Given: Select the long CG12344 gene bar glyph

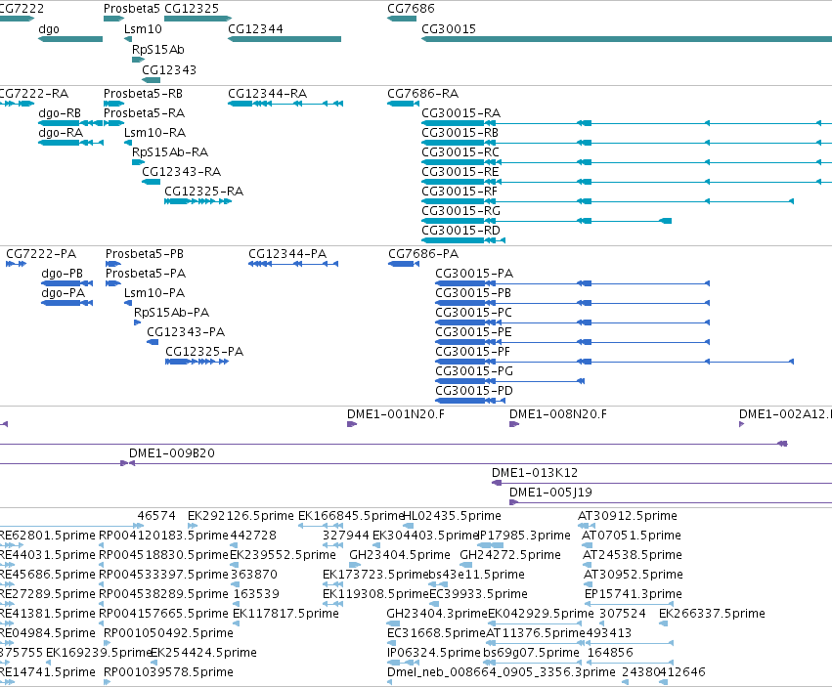Looking at the screenshot, I should 285,39.
